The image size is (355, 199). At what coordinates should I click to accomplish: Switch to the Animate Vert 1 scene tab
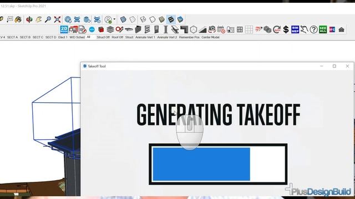[145, 37]
